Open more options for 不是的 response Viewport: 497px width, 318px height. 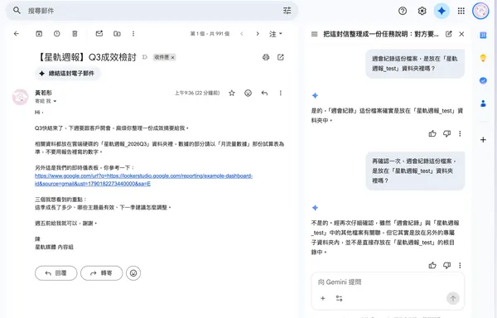(460, 265)
